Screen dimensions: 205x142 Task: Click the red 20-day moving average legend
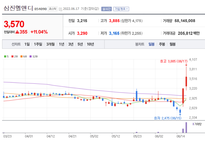(15, 56)
